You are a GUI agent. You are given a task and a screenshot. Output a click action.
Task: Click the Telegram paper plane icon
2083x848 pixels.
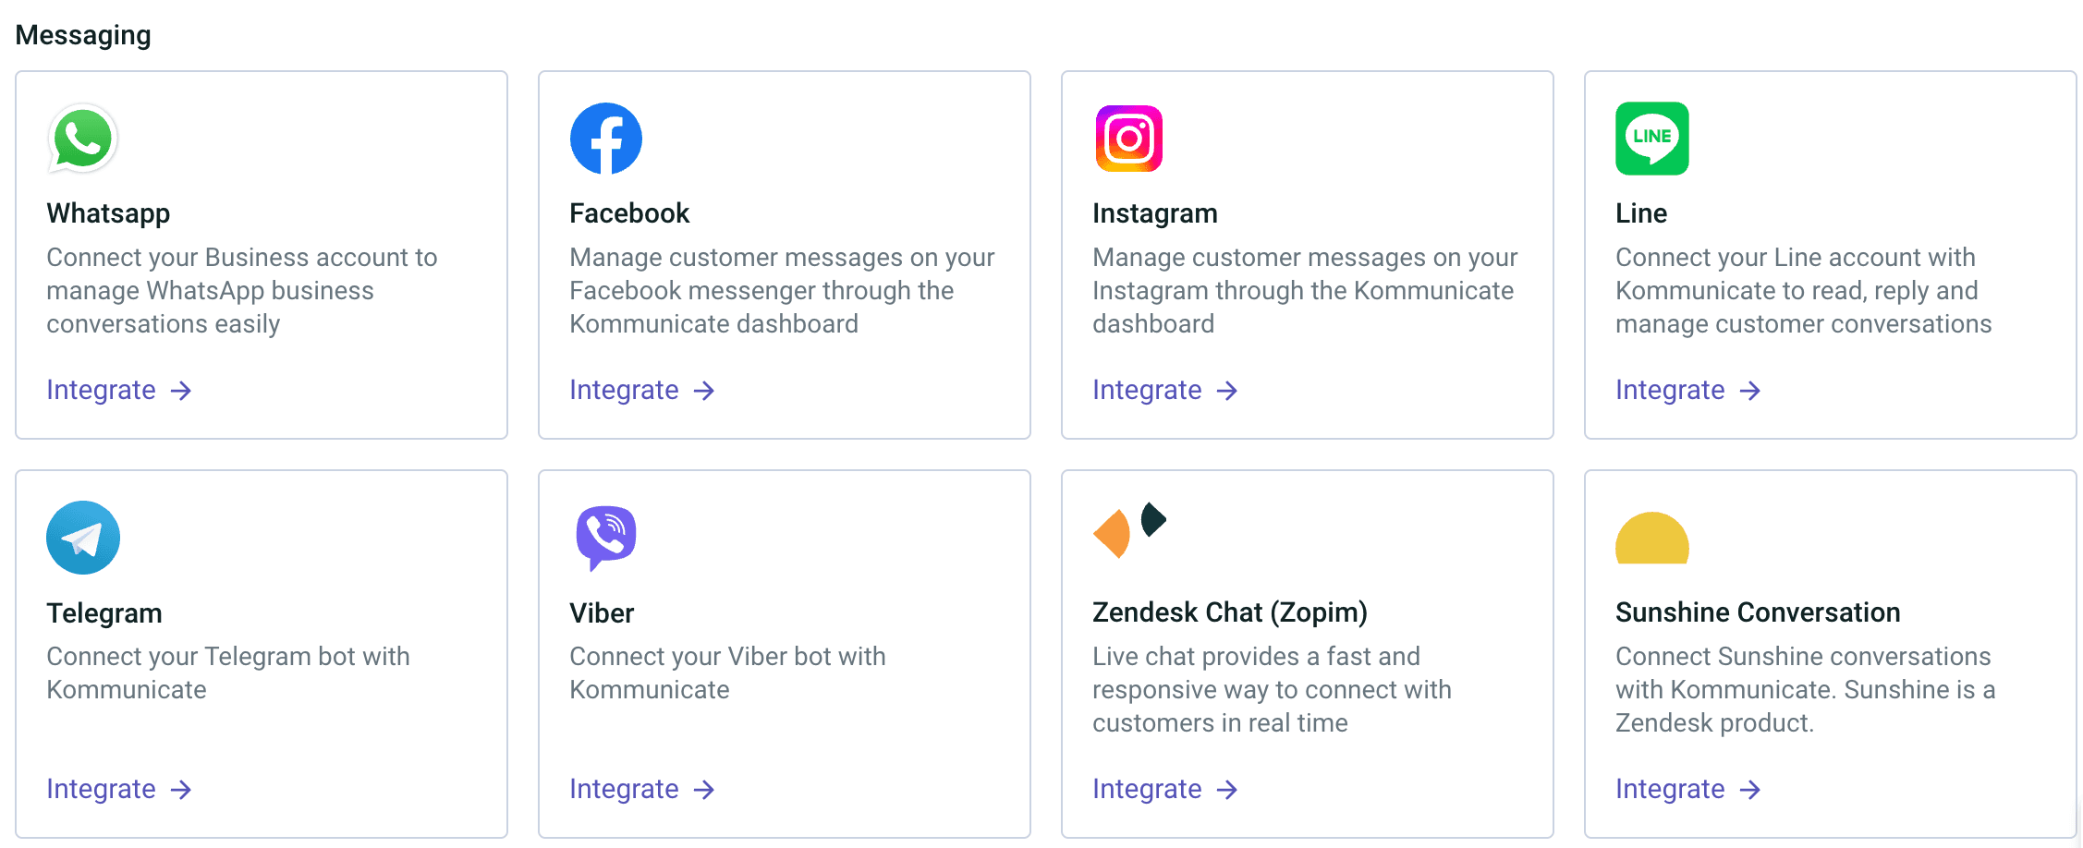click(x=81, y=537)
